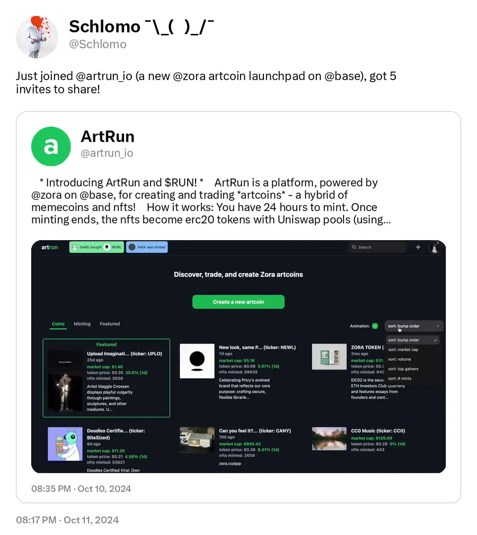Screen dimensions: 477x535
Task: Click the AAIX was minted badge
Action: click(147, 247)
